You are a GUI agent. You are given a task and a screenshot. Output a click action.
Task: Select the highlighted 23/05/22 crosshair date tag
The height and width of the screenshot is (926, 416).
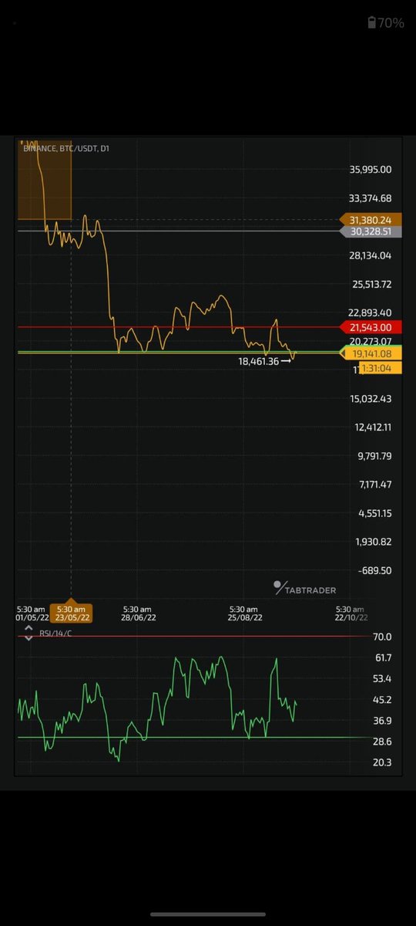click(71, 613)
